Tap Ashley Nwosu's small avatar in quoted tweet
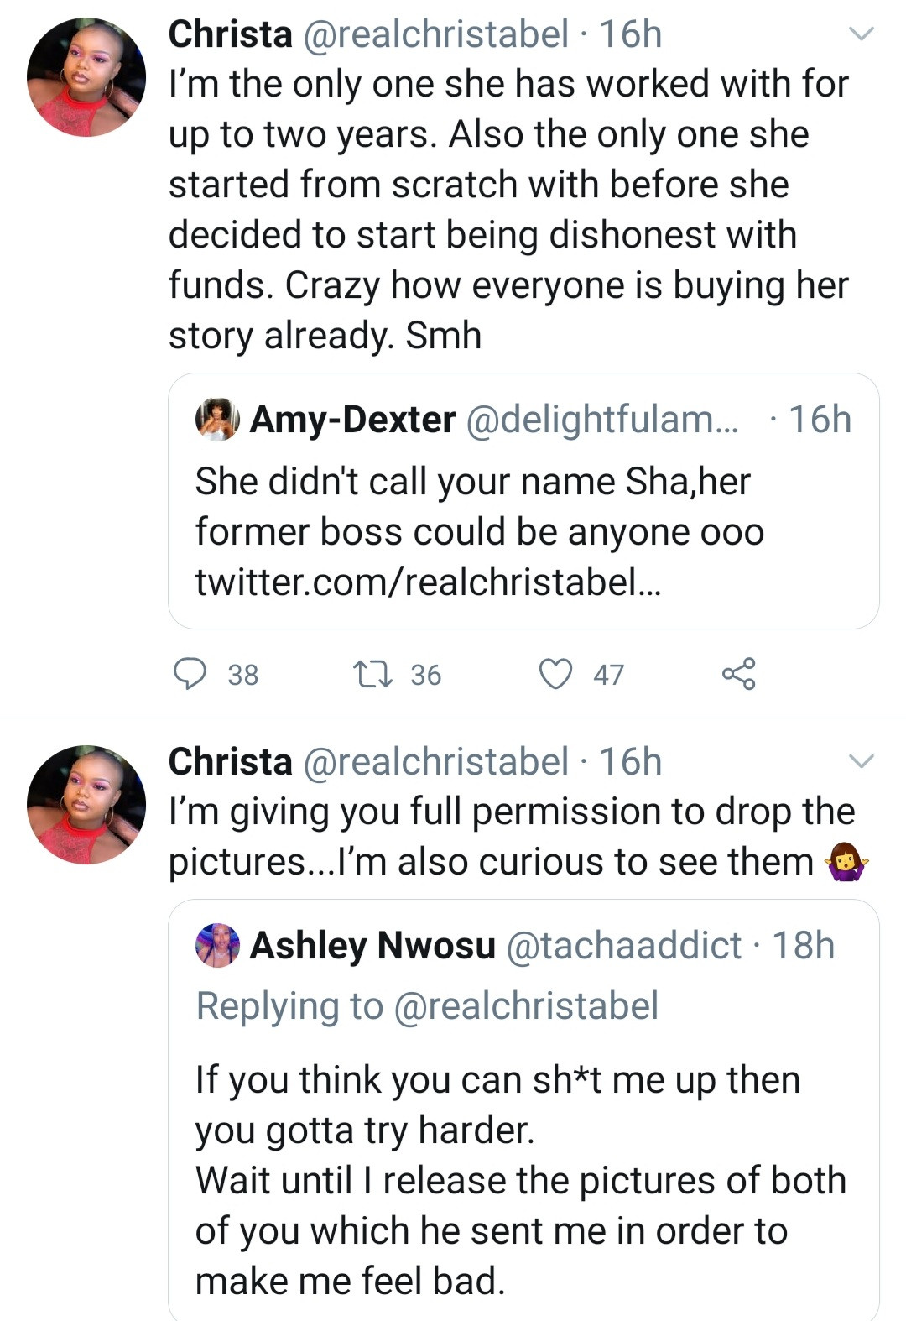Viewport: 906px width, 1321px height. click(217, 945)
